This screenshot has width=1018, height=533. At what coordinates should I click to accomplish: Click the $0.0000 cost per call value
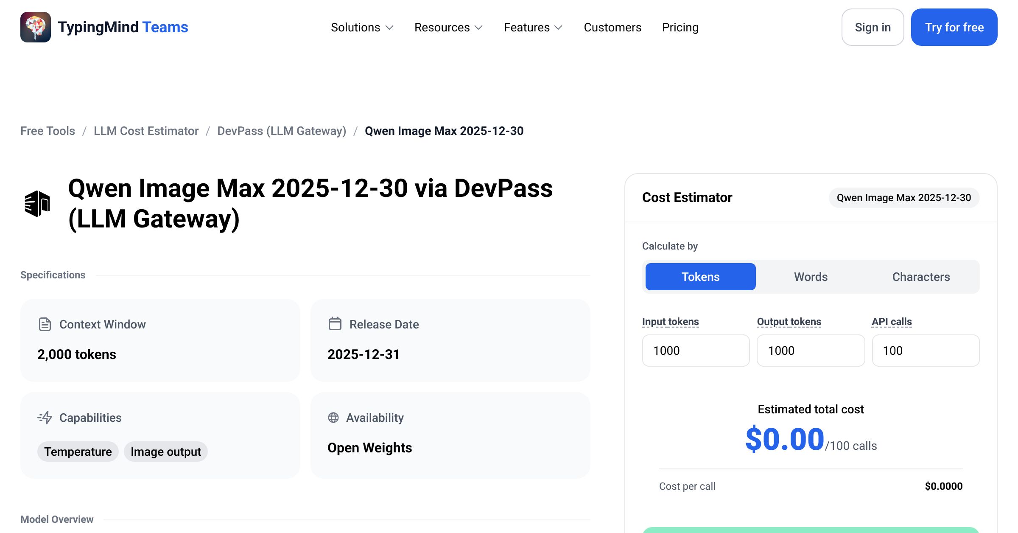[x=944, y=486]
